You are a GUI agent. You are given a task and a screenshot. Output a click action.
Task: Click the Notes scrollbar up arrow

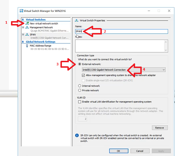pyautogui.click(x=166, y=42)
